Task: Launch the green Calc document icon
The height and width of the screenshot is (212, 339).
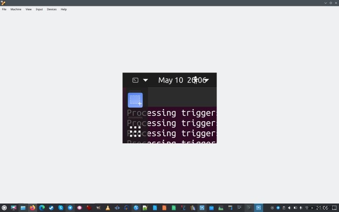Action: coord(174,208)
